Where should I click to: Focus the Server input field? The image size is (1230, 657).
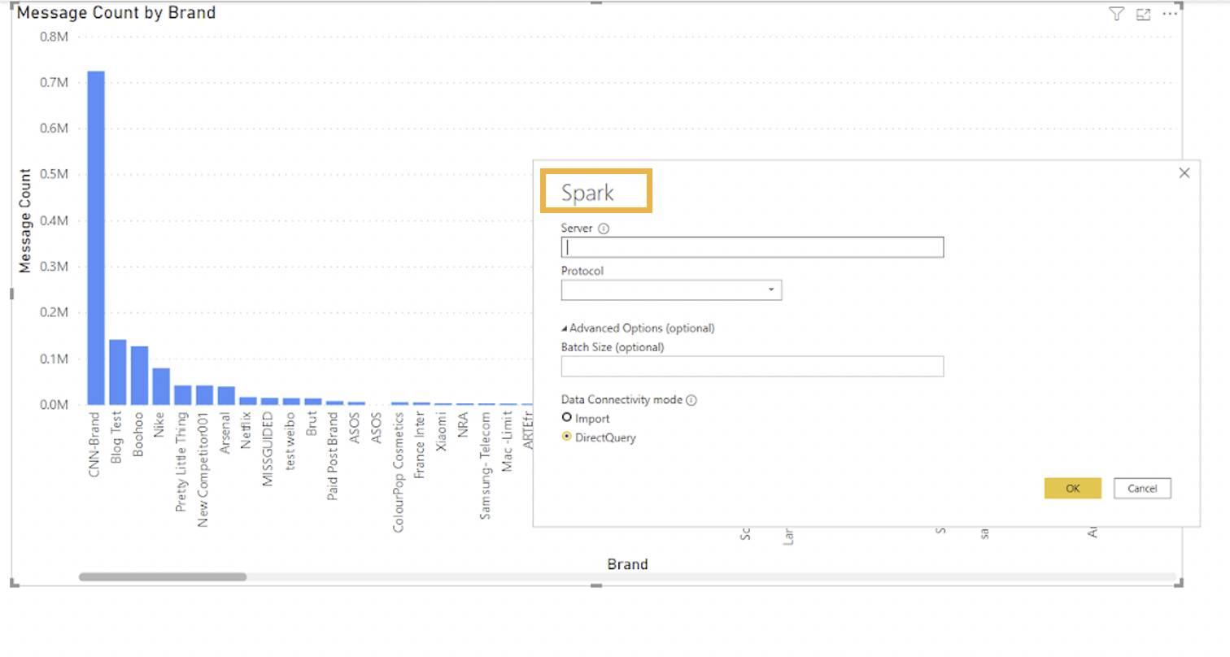[x=752, y=247]
